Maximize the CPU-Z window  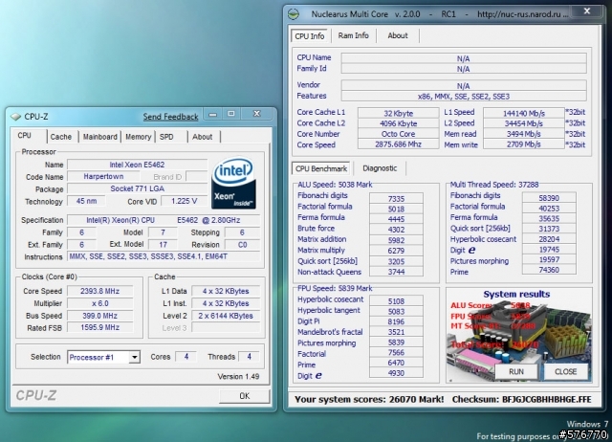(x=231, y=114)
